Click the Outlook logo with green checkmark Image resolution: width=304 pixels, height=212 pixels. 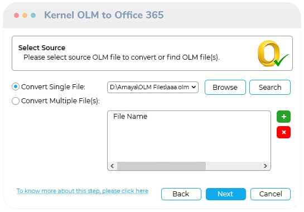tap(273, 54)
